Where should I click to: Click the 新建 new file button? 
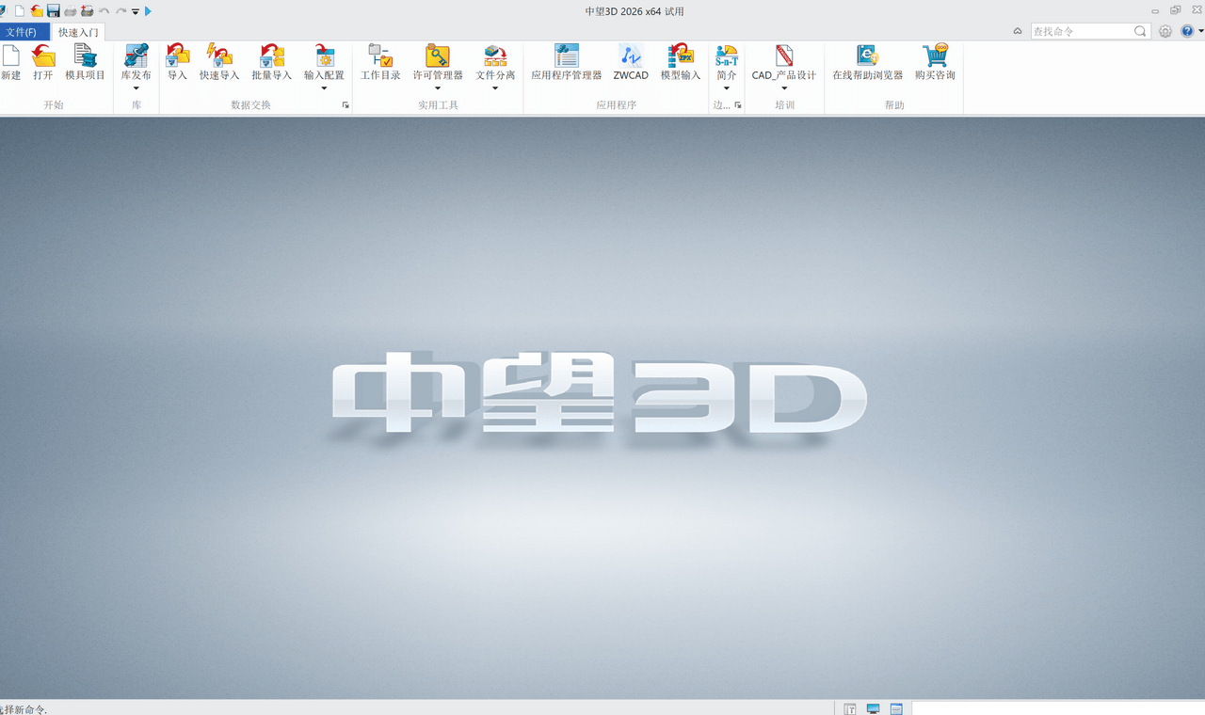10,62
